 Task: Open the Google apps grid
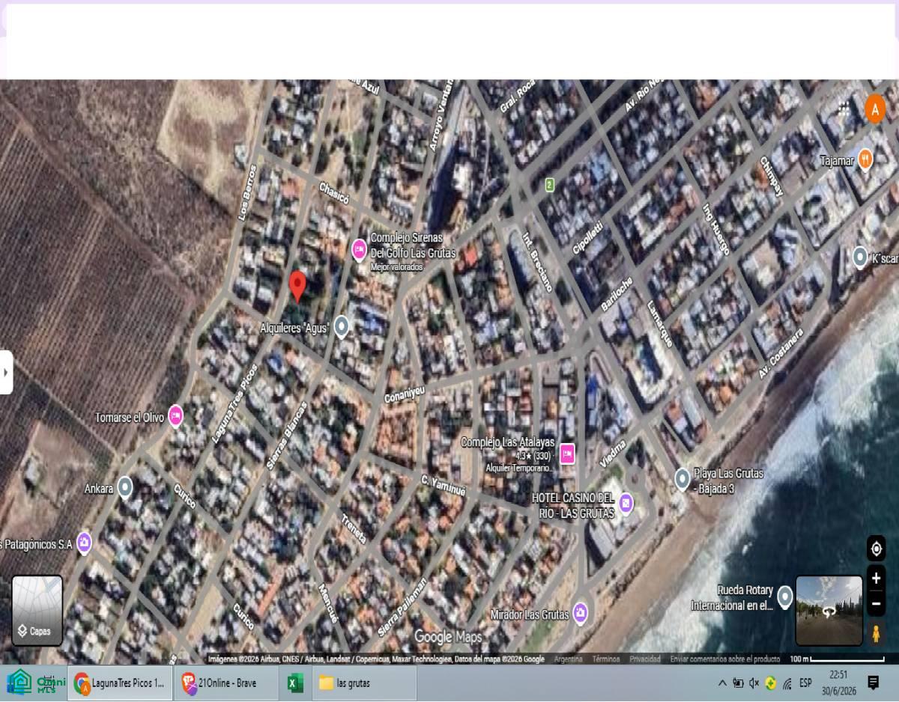click(844, 109)
